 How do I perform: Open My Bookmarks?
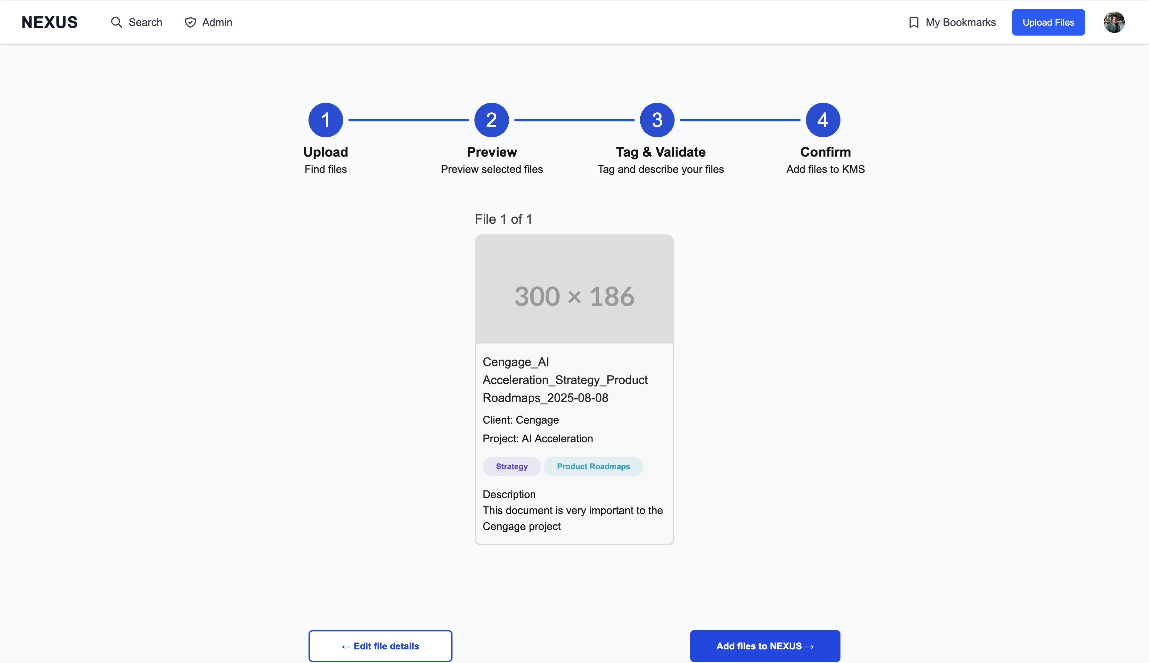[x=952, y=22]
